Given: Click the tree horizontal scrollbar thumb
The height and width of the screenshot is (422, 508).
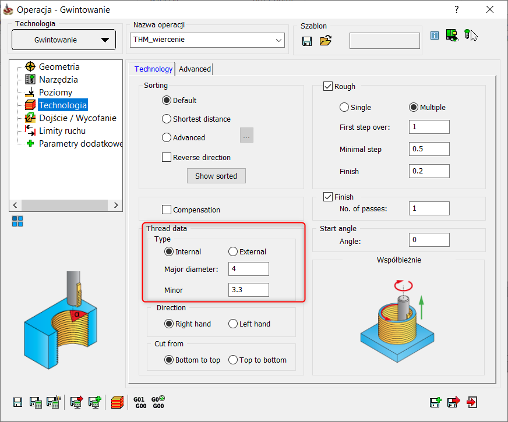Looking at the screenshot, I should [65, 205].
